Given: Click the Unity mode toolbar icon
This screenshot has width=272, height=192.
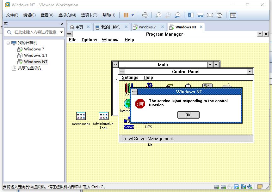Looking at the screenshot, I should pyautogui.click(x=219, y=15).
